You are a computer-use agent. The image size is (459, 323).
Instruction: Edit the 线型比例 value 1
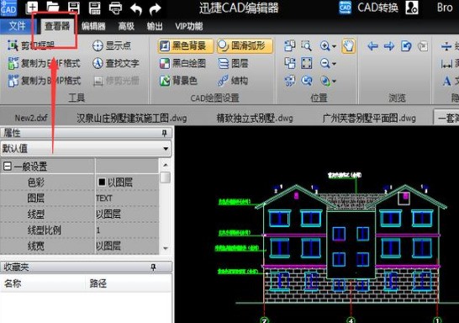127,230
